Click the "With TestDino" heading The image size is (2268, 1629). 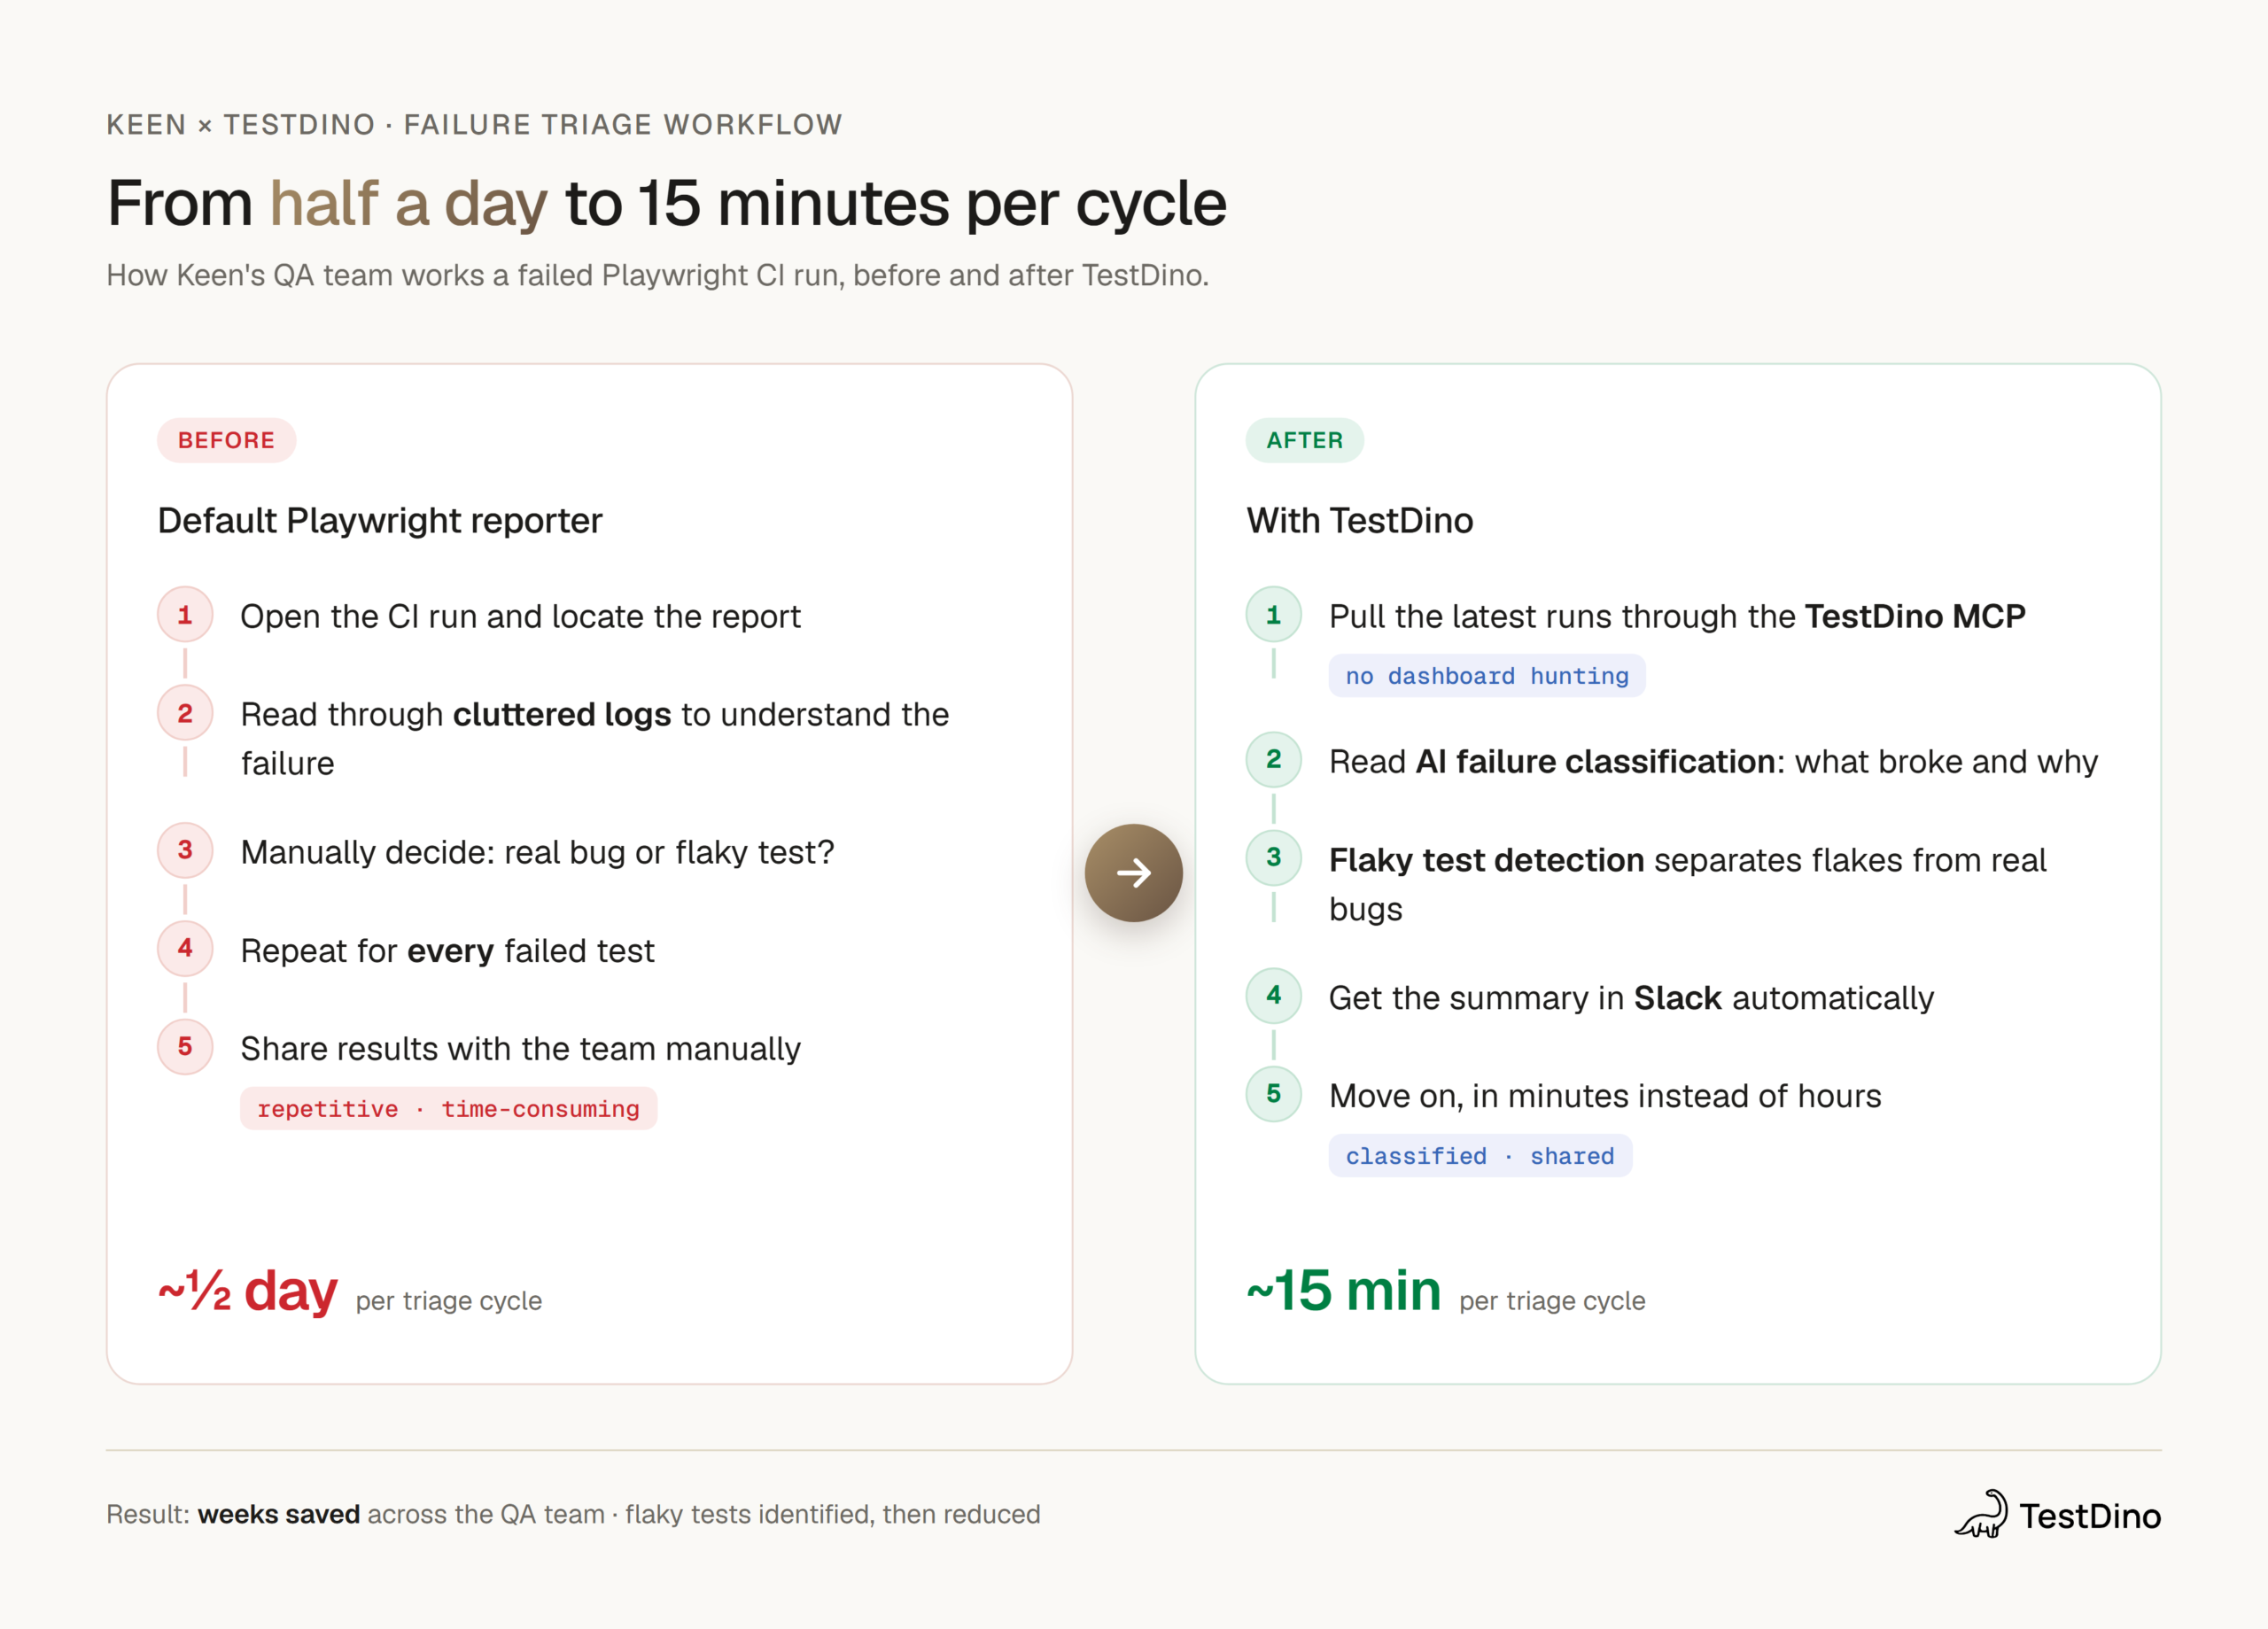1359,520
